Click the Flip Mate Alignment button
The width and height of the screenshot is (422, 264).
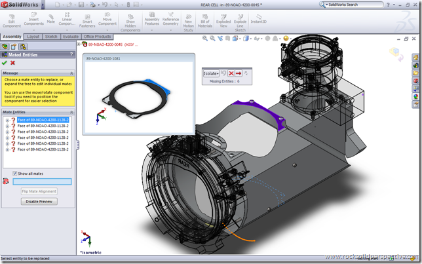point(39,191)
